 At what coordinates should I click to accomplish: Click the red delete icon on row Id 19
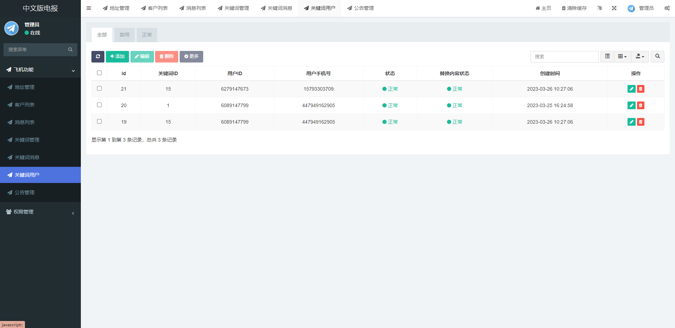[641, 122]
